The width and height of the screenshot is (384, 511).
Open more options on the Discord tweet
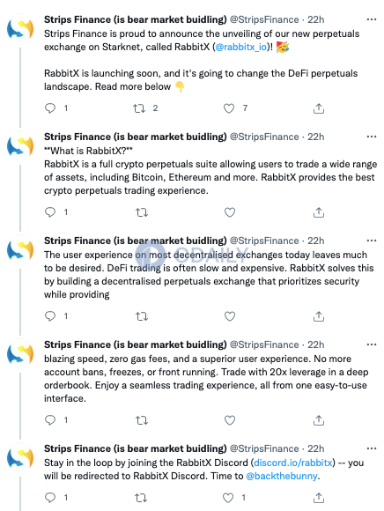(x=372, y=448)
